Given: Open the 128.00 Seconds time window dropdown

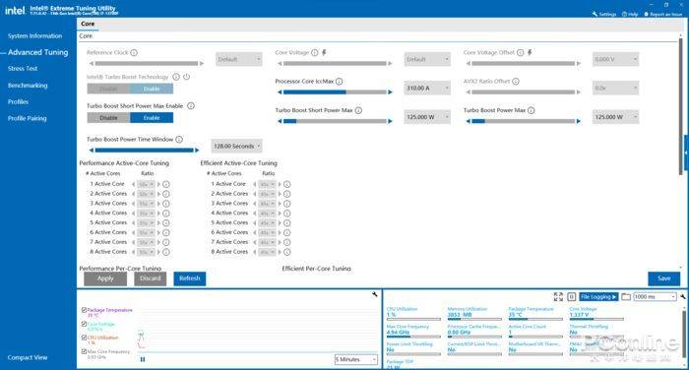Looking at the screenshot, I should tap(236, 146).
